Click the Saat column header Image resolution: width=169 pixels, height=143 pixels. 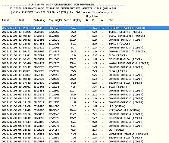21,20
